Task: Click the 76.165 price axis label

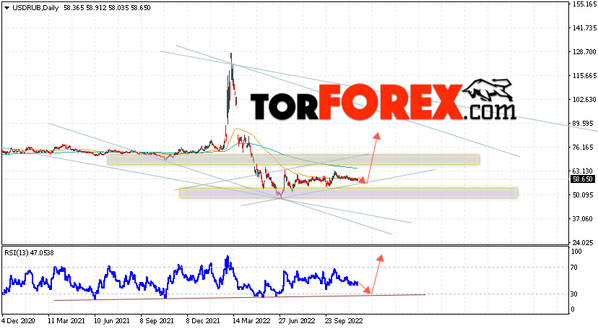Action: 583,147
